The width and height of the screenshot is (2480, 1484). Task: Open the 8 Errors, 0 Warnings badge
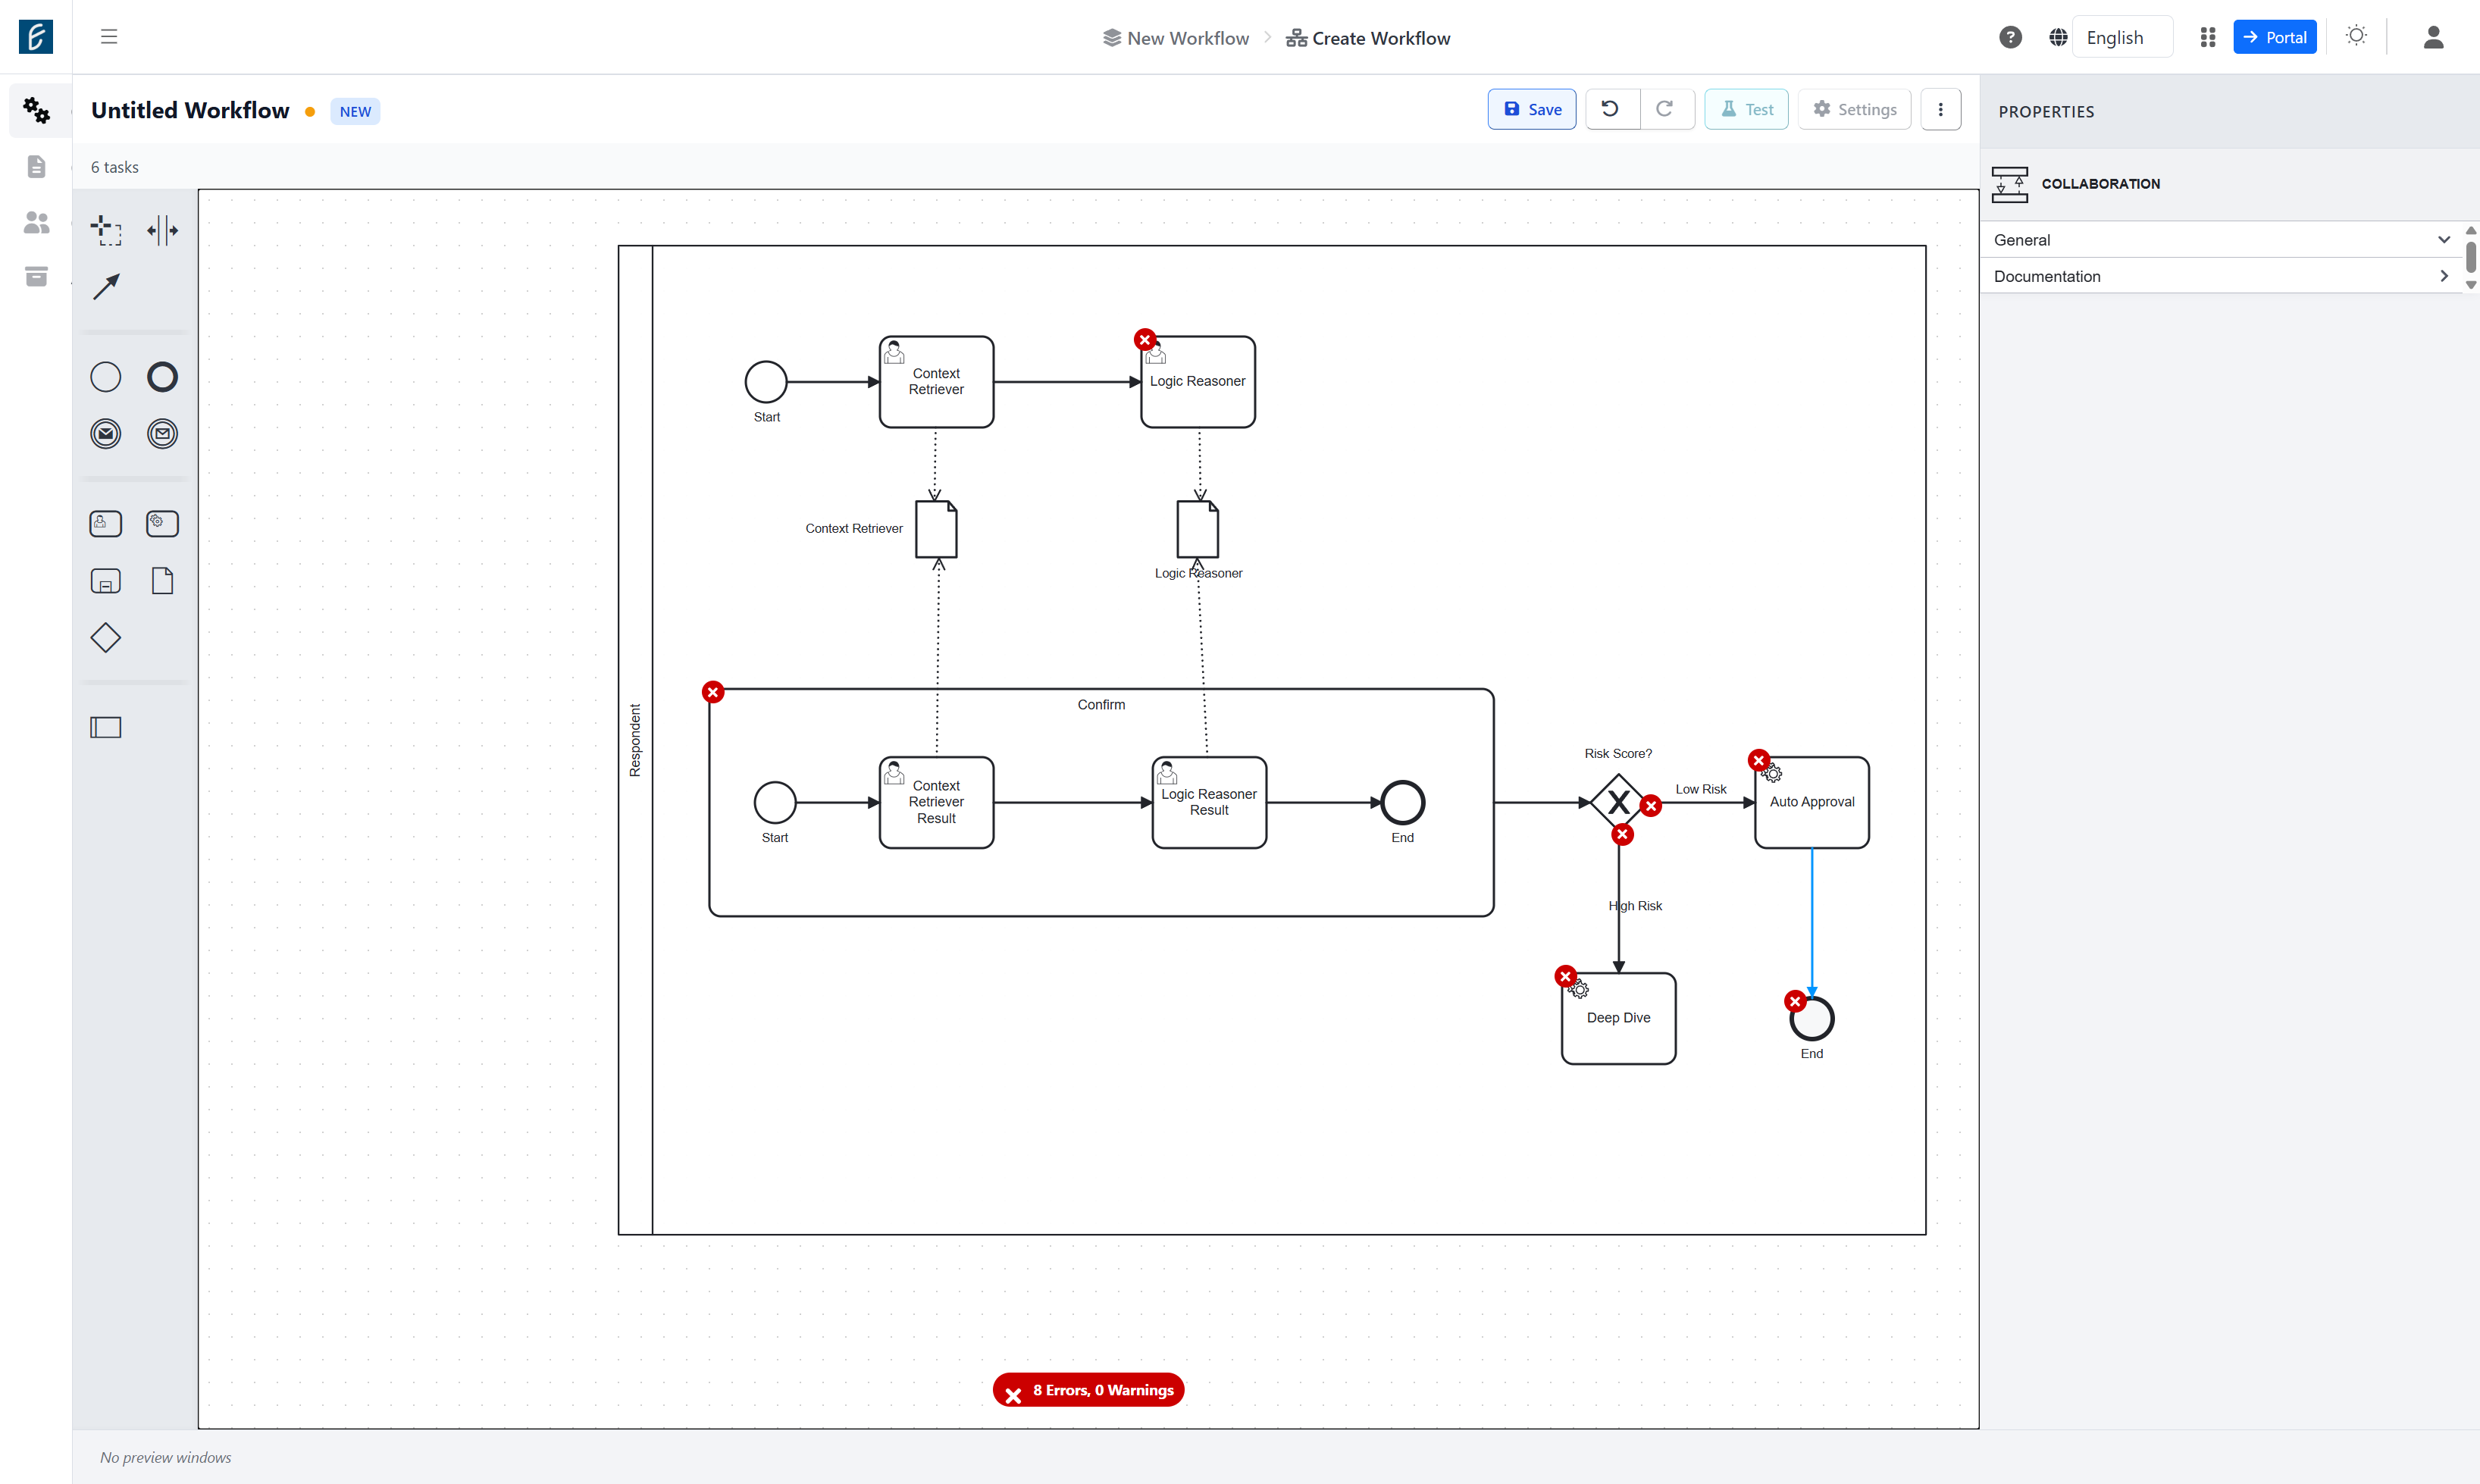click(1088, 1390)
